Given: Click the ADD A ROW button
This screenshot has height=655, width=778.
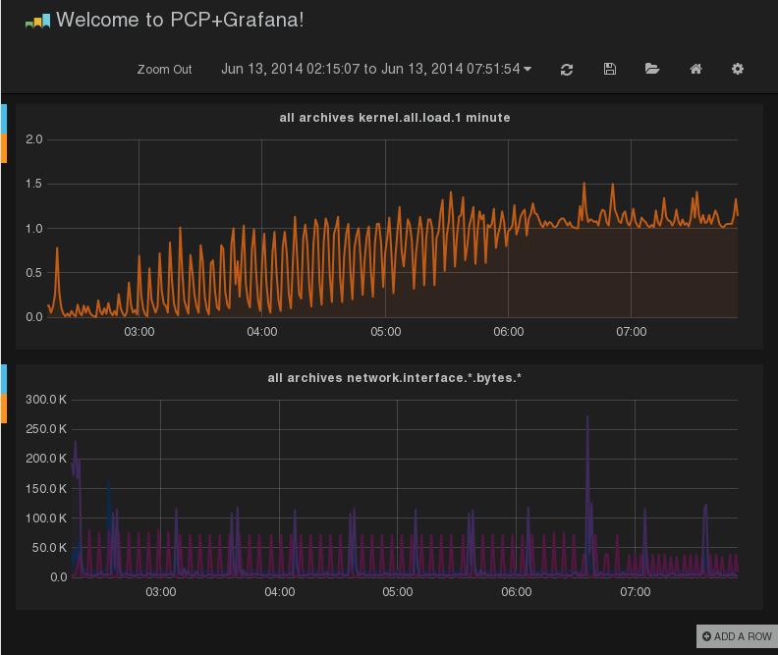Looking at the screenshot, I should (737, 636).
